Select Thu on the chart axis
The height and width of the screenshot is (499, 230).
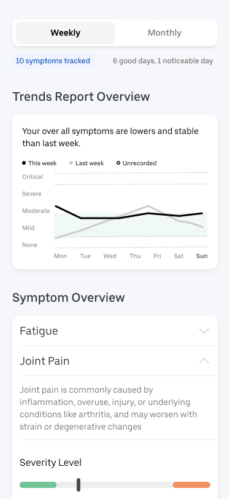[x=135, y=256]
